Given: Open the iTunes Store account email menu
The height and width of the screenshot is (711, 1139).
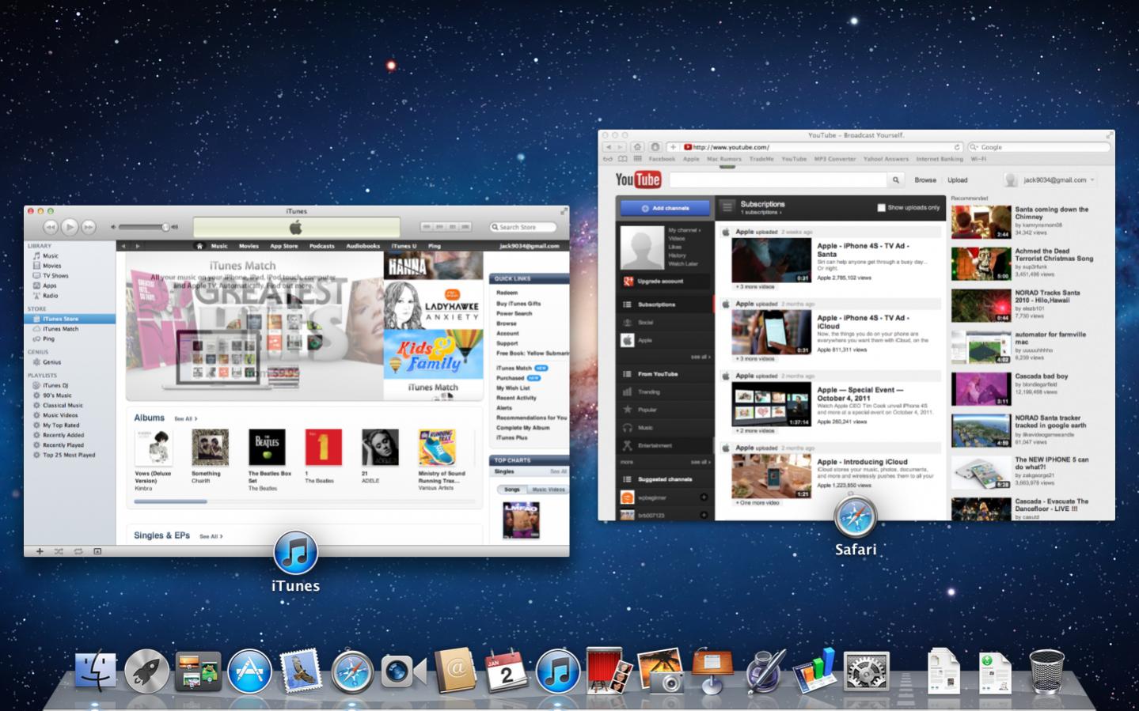Looking at the screenshot, I should click(x=530, y=246).
